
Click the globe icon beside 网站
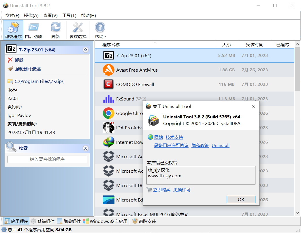tap(150, 137)
